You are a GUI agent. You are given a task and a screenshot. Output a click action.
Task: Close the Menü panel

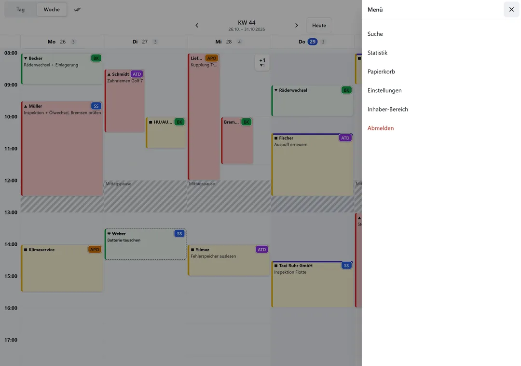511,9
